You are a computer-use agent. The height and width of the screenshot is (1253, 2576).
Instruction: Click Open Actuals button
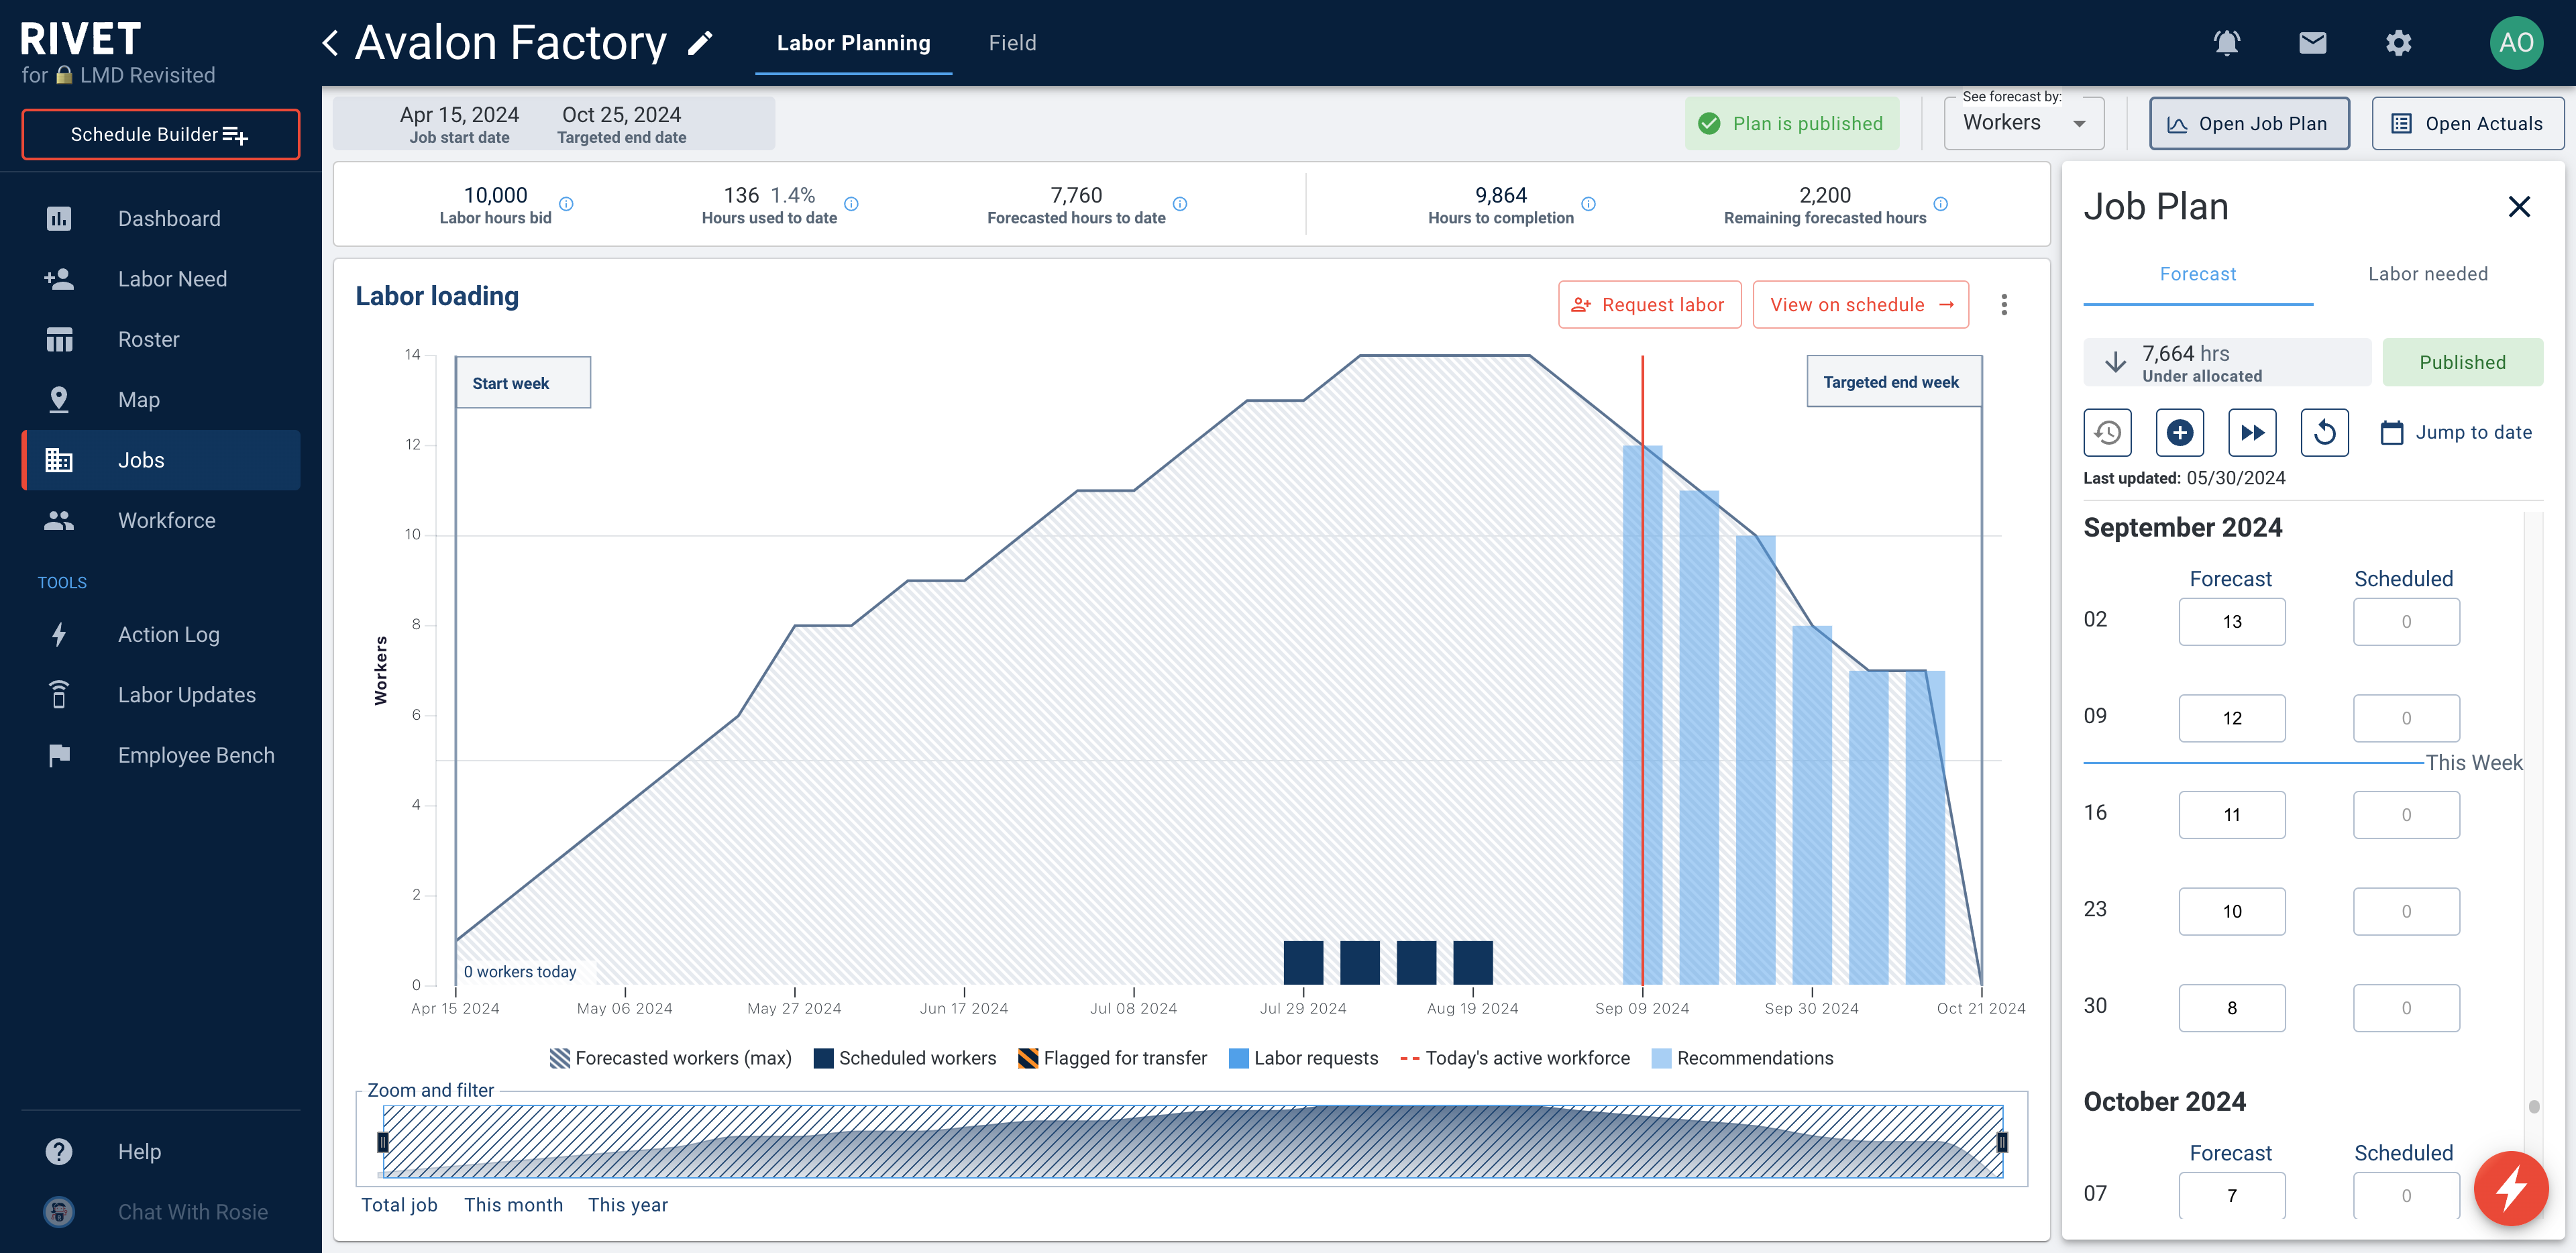(2468, 124)
